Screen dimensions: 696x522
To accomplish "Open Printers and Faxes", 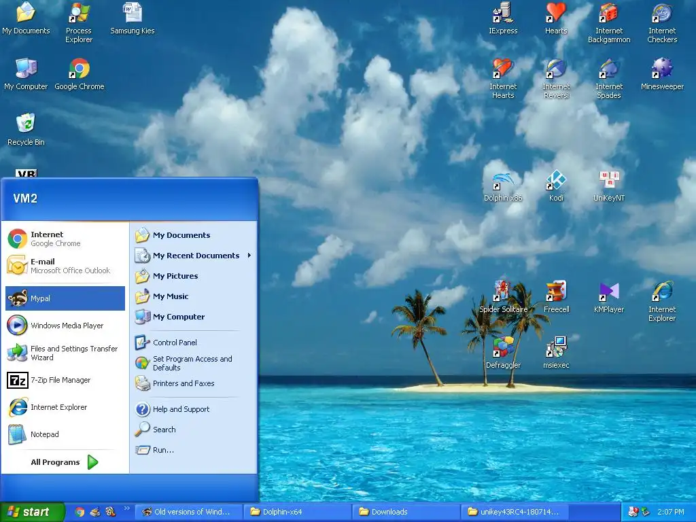I will pos(194,383).
